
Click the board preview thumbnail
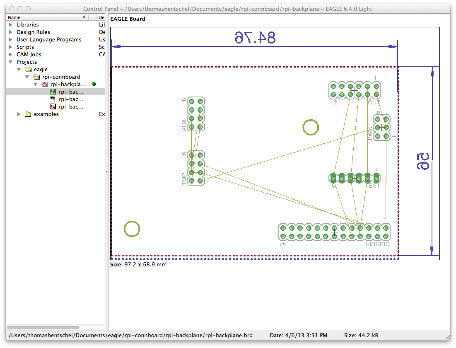tap(275, 143)
